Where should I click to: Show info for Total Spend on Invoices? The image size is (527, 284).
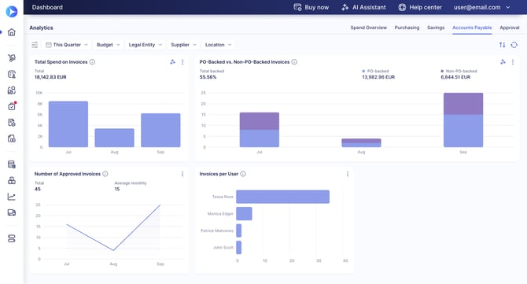click(x=92, y=62)
